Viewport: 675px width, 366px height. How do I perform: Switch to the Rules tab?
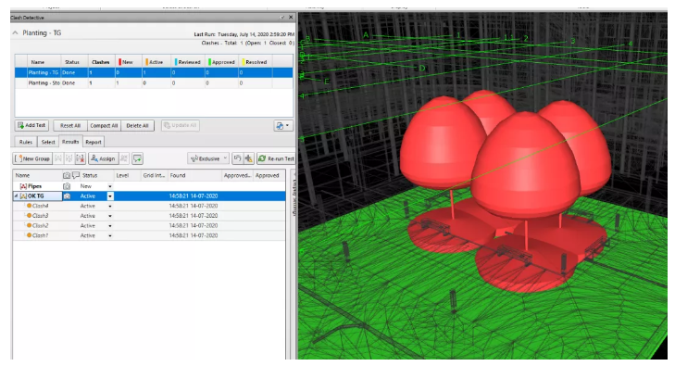pos(26,142)
